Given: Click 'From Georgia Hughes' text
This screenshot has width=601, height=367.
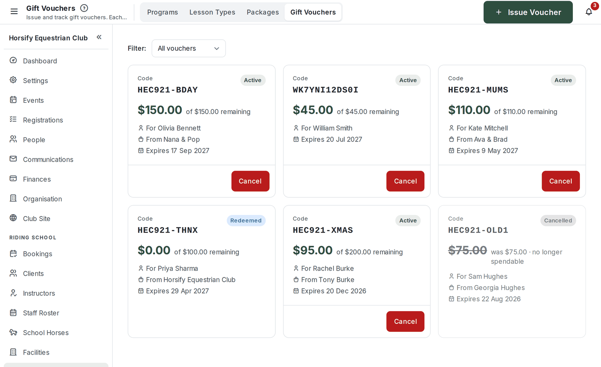Looking at the screenshot, I should [x=491, y=288].
